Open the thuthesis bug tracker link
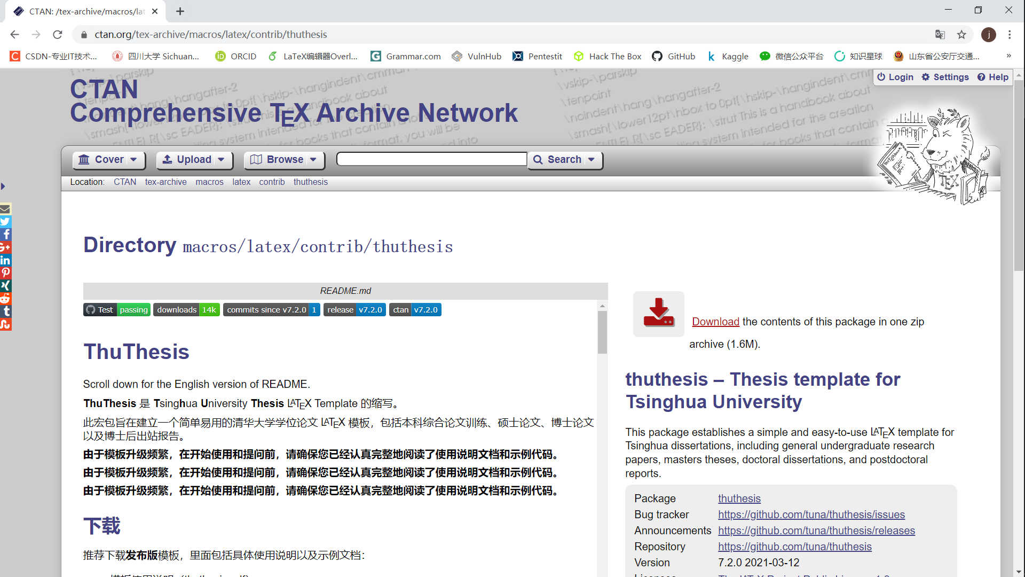 pos(811,514)
